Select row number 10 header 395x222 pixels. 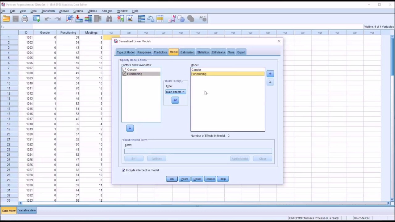pyautogui.click(x=9, y=83)
